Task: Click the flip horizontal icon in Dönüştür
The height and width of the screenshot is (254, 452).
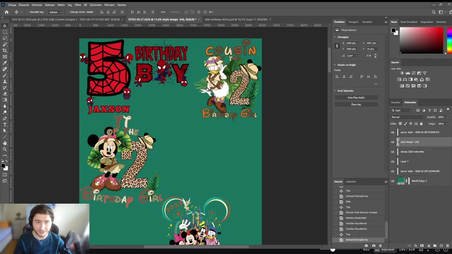Action: (369, 56)
